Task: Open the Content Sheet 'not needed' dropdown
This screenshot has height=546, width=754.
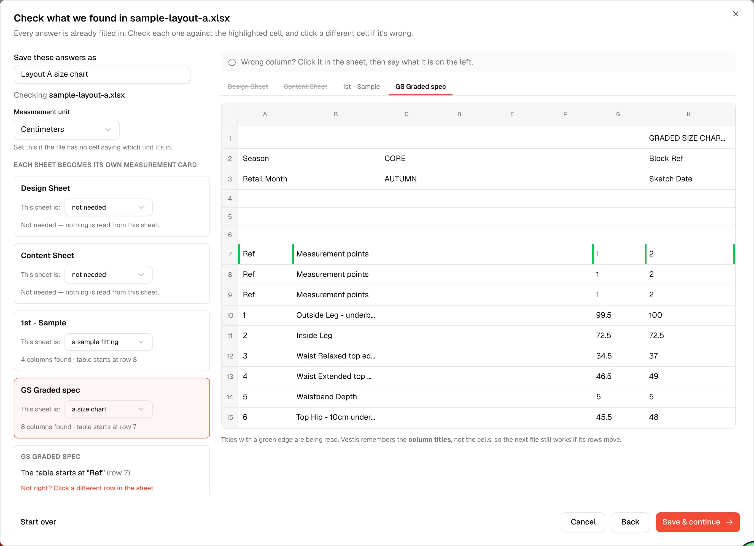Action: (108, 274)
